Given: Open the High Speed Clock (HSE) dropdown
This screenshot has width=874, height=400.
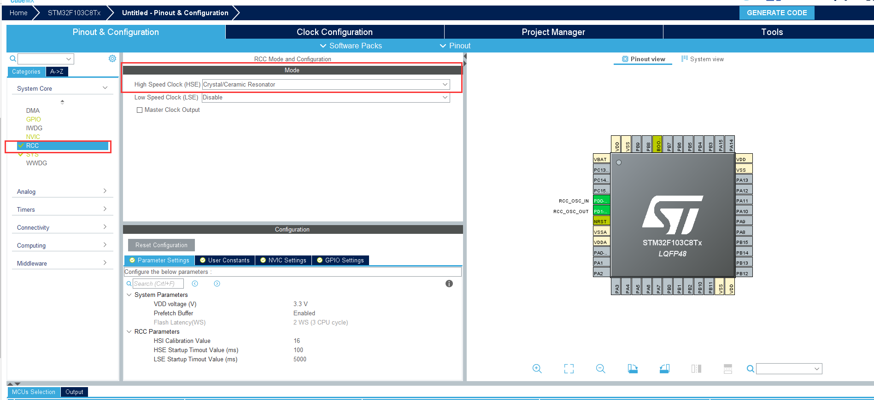Looking at the screenshot, I should (x=326, y=85).
